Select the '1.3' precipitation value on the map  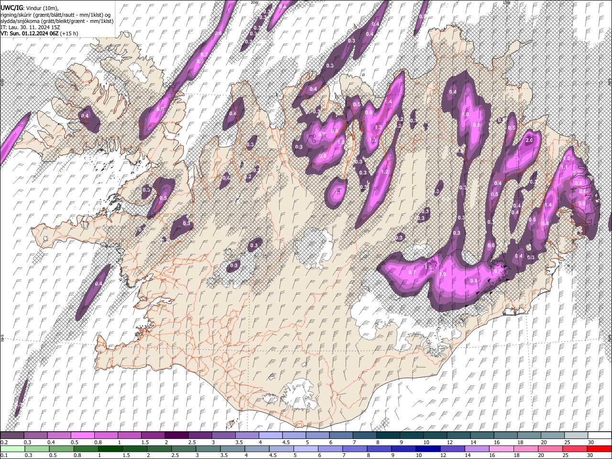coord(379,128)
